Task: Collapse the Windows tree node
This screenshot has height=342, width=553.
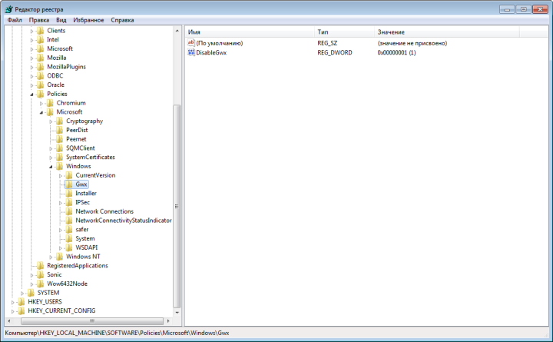Action: pyautogui.click(x=51, y=167)
